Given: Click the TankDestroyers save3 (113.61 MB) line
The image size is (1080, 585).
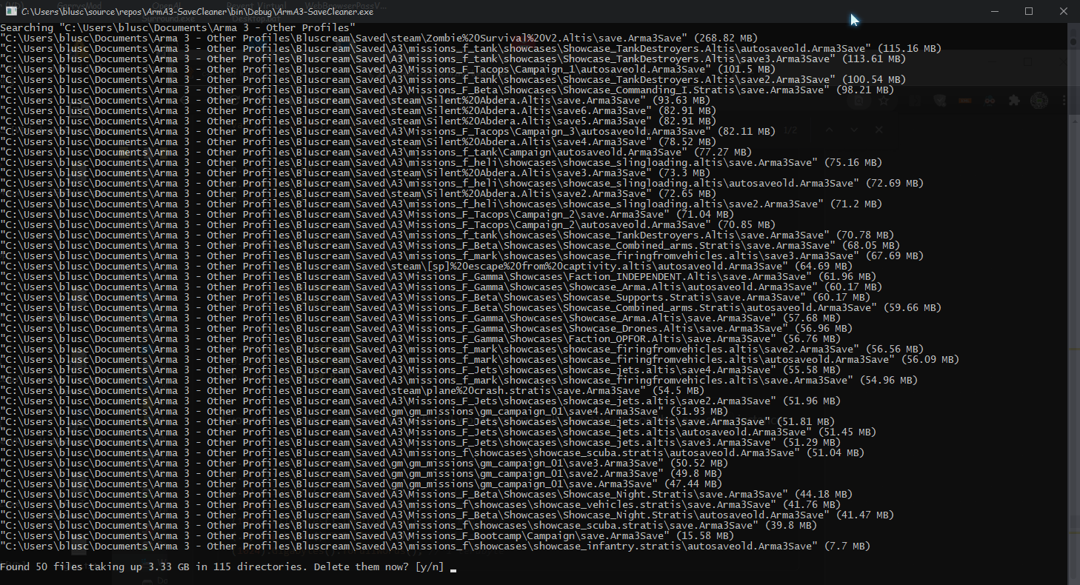Looking at the screenshot, I should click(453, 58).
